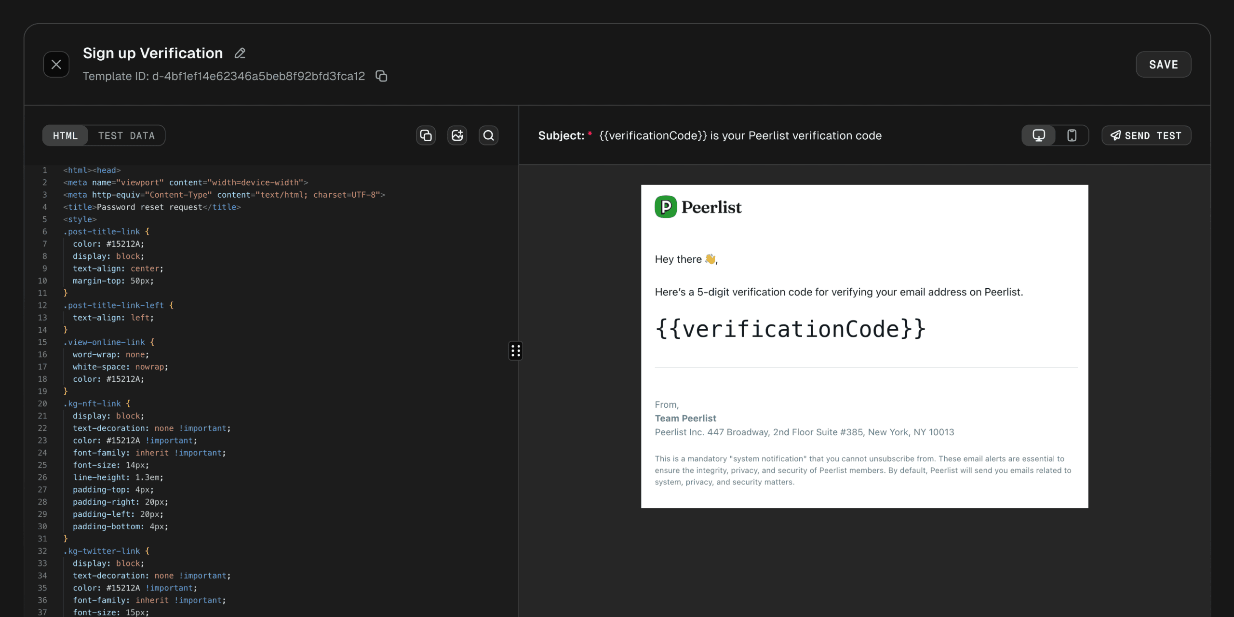Viewport: 1234px width, 617px height.
Task: Open search within the HTML editor
Action: 488,135
